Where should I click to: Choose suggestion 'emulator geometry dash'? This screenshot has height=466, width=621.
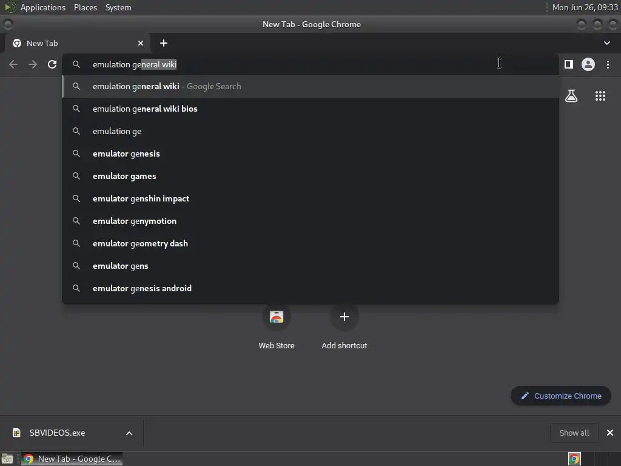[x=310, y=243]
